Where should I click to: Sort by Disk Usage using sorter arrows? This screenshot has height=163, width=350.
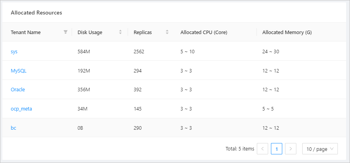pos(120,32)
